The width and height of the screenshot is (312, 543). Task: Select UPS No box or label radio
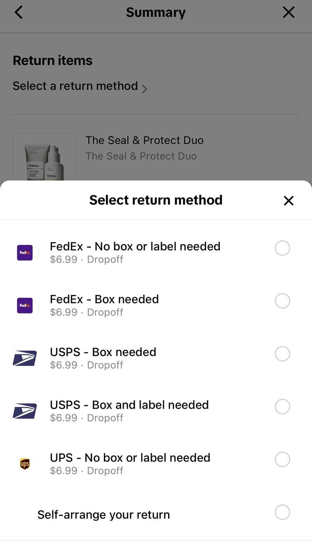pos(282,459)
